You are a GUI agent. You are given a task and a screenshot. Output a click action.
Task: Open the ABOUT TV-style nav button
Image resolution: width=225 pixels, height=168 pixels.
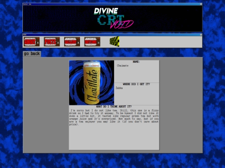[x=32, y=42]
